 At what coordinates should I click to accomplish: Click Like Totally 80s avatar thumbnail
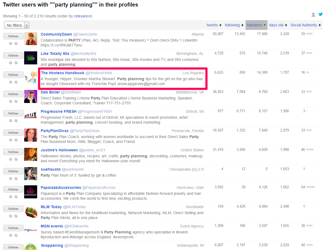(x=31, y=58)
